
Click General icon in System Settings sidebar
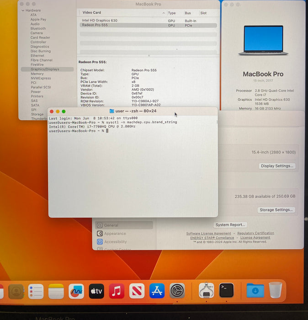pos(100,225)
